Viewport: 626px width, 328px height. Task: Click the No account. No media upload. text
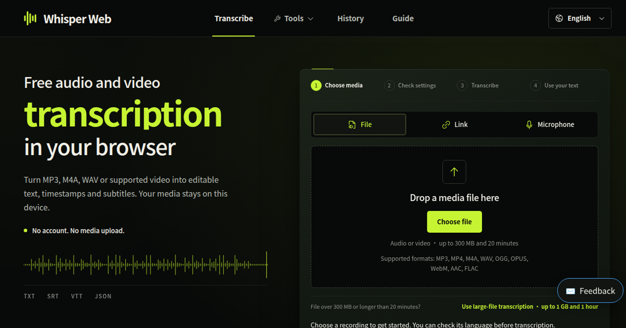78,231
